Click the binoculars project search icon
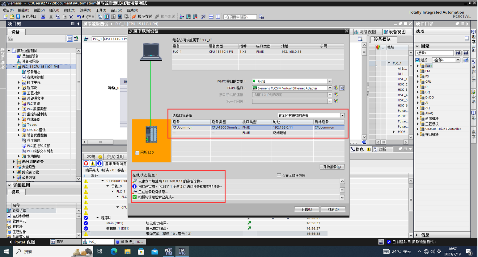478x257 pixels. tap(262, 17)
